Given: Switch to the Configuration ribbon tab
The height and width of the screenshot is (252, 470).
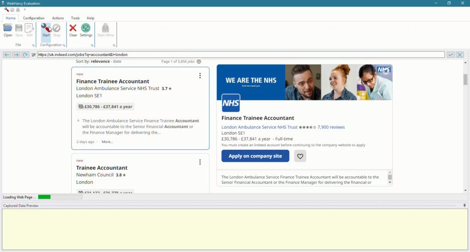Looking at the screenshot, I should pyautogui.click(x=34, y=18).
